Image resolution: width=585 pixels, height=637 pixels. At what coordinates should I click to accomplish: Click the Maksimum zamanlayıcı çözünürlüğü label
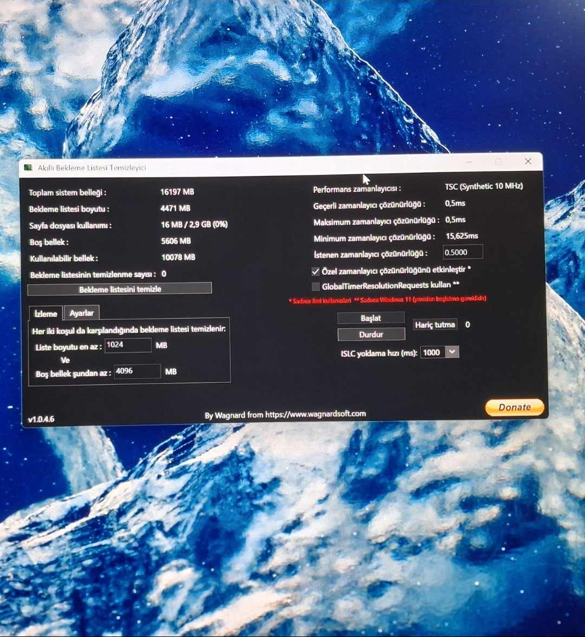[376, 222]
